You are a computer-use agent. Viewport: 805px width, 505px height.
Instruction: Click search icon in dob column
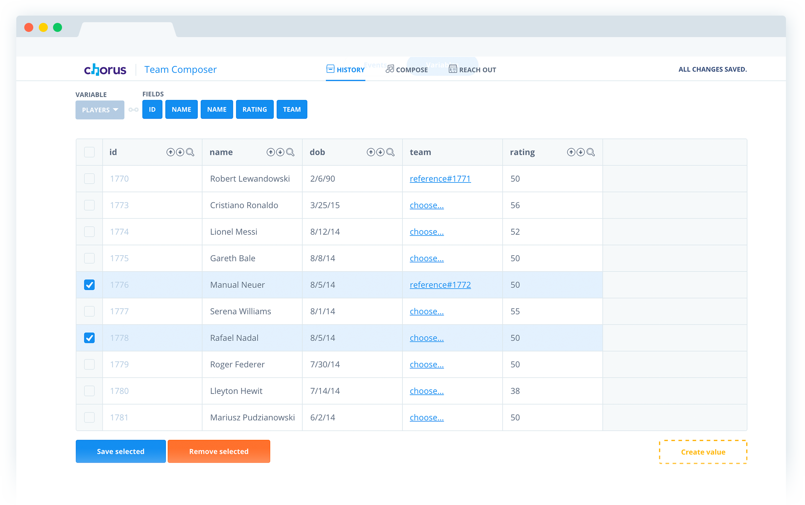point(391,152)
